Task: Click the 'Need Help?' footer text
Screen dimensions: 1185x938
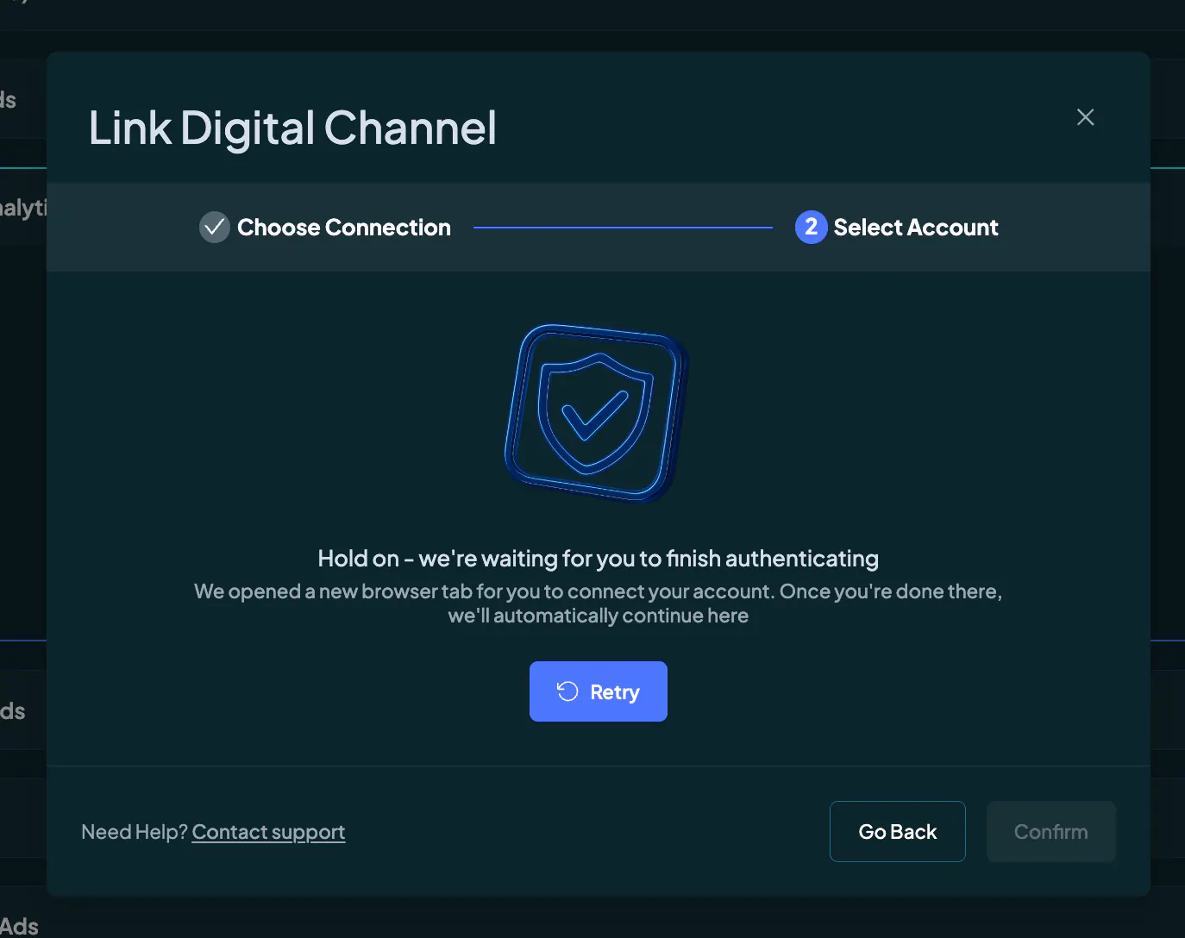Action: [135, 832]
